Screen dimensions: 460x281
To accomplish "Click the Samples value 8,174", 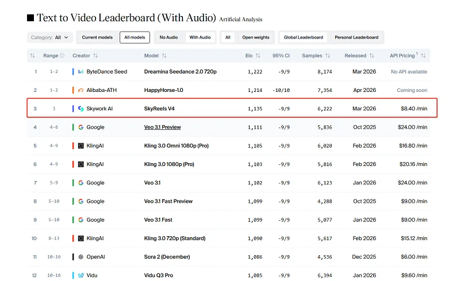I will click(325, 72).
